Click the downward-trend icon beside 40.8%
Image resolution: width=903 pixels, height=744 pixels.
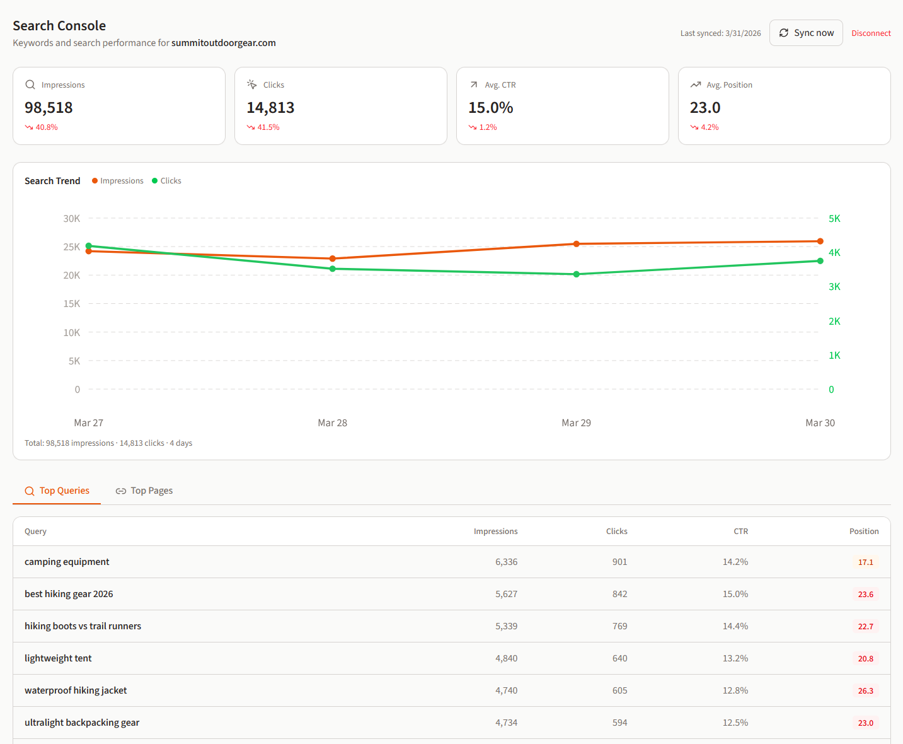coord(28,127)
